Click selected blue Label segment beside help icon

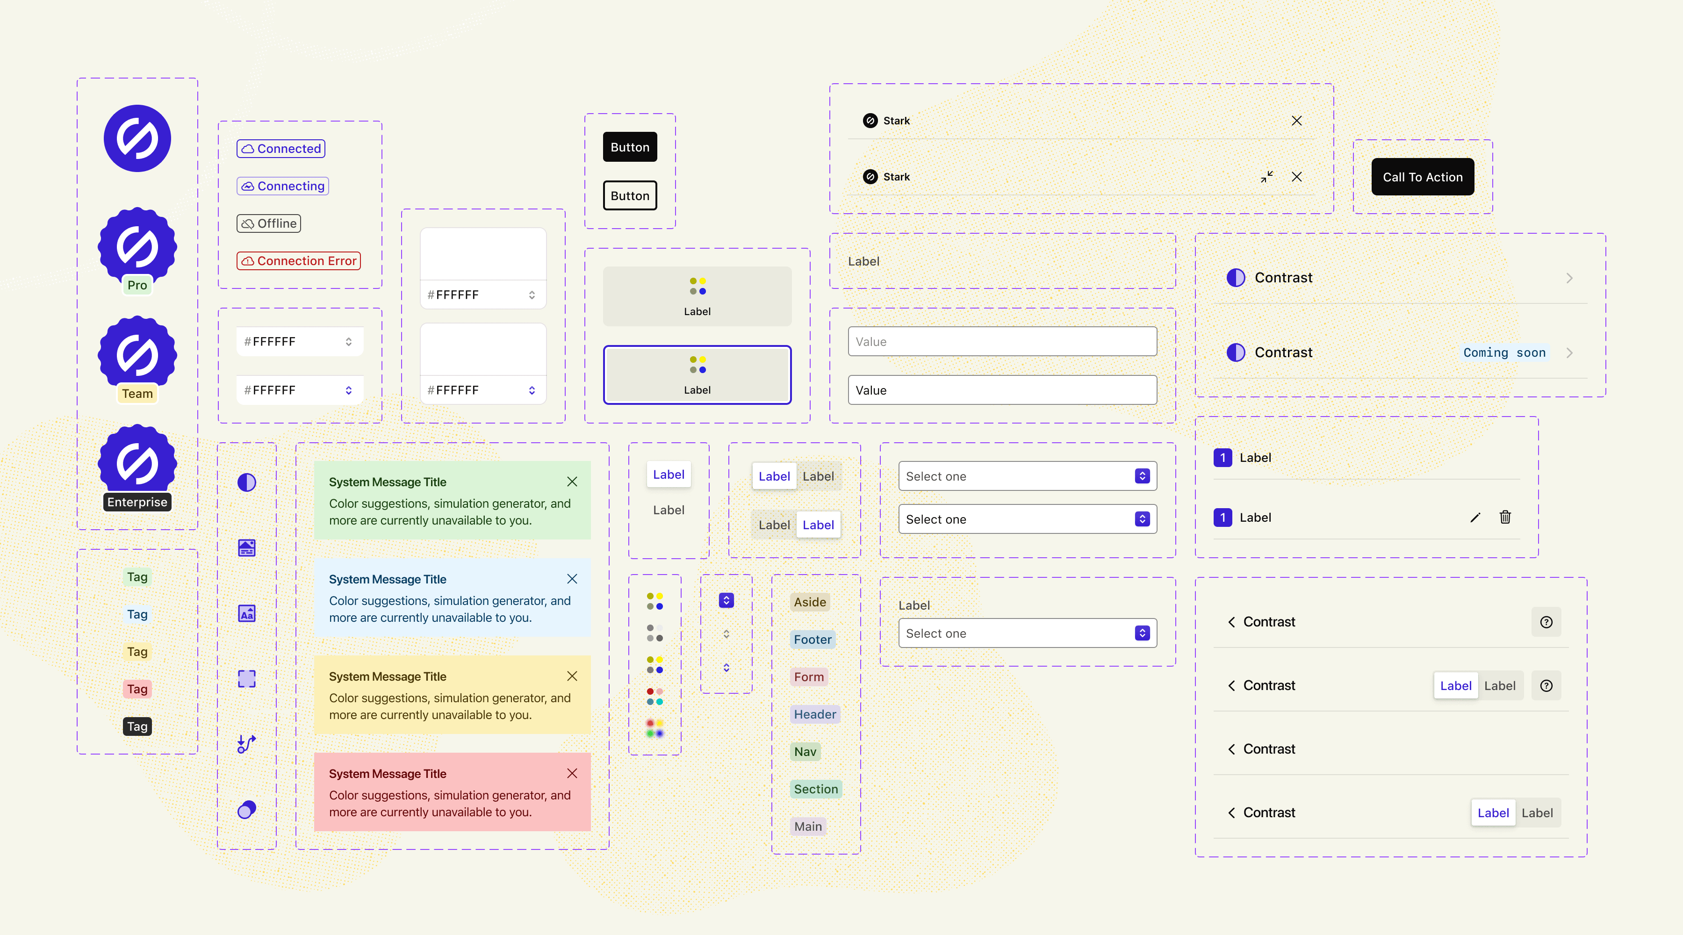pos(1456,685)
